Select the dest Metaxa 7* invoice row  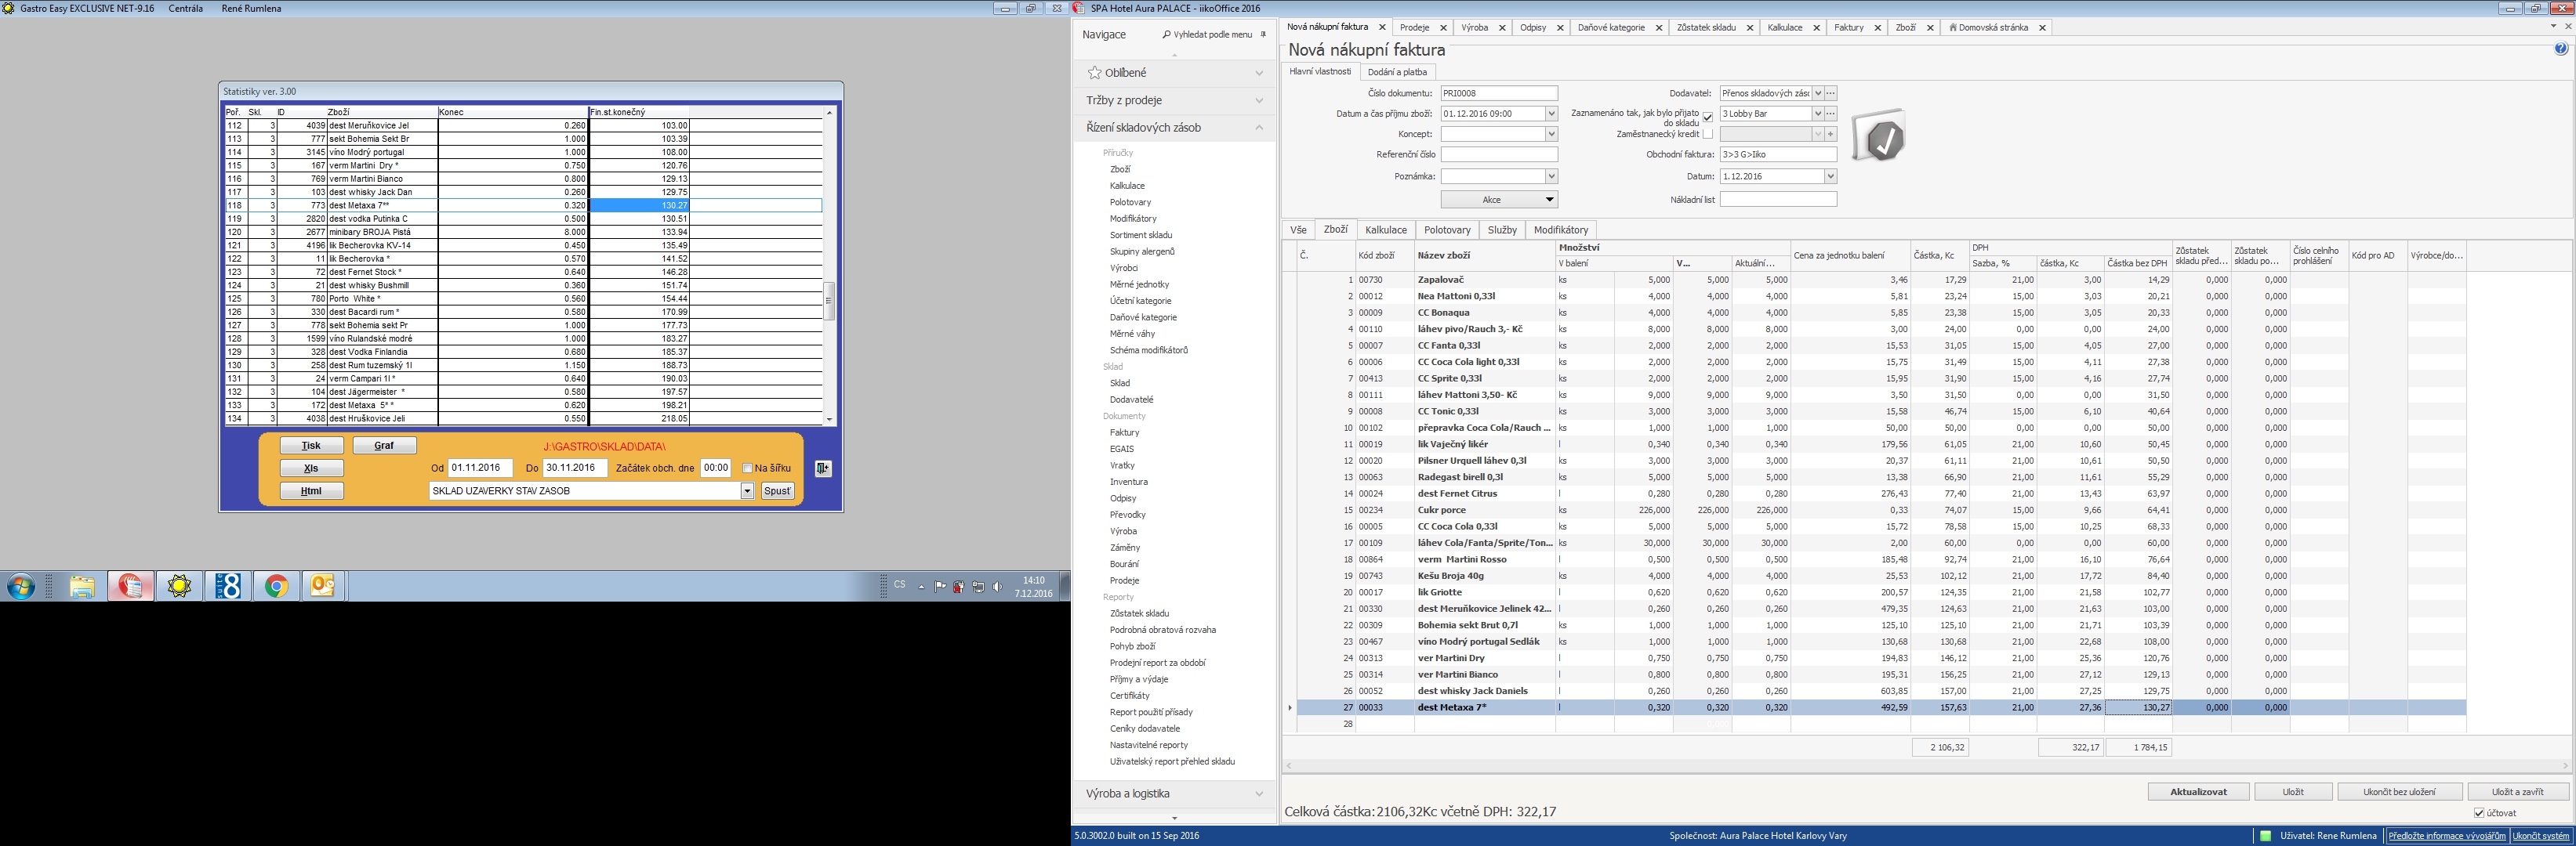tap(1881, 707)
